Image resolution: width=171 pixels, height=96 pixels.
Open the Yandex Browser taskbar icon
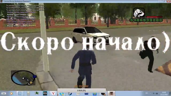click(53, 93)
